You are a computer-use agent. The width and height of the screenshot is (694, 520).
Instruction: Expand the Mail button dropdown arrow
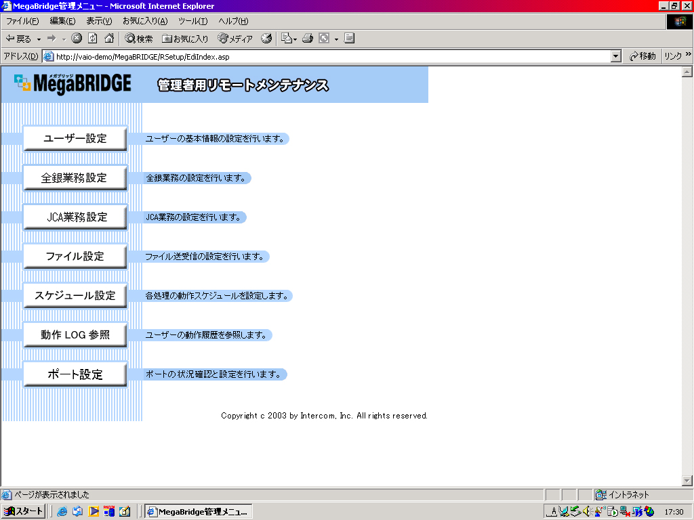tap(295, 39)
